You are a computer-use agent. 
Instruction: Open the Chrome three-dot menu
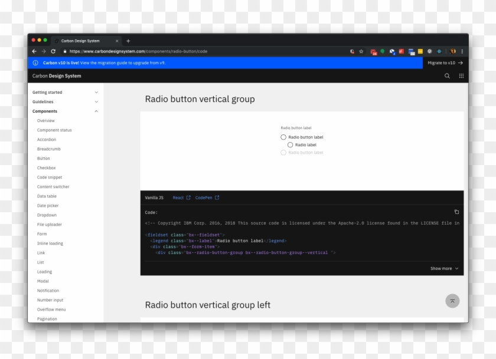point(462,51)
